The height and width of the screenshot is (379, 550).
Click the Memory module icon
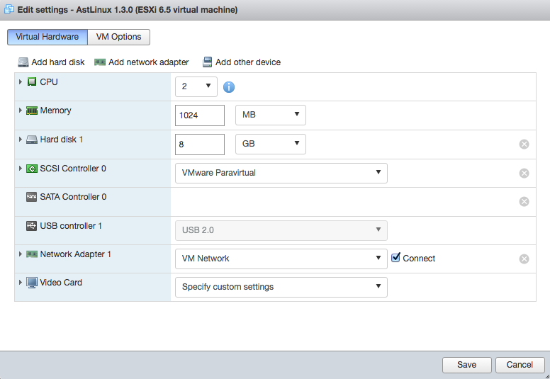point(32,111)
